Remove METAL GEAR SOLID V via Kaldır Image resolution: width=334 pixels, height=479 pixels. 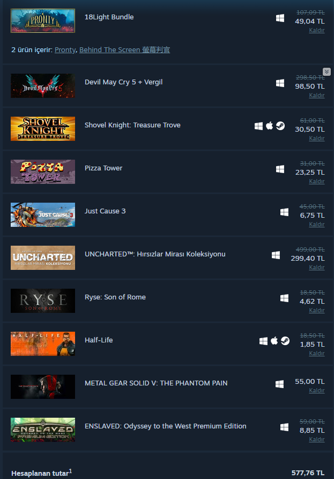pos(317,390)
